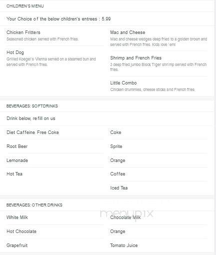Select Hot Chocolate from other drinks
Screen dimensions: 216x255
(x=21, y=231)
